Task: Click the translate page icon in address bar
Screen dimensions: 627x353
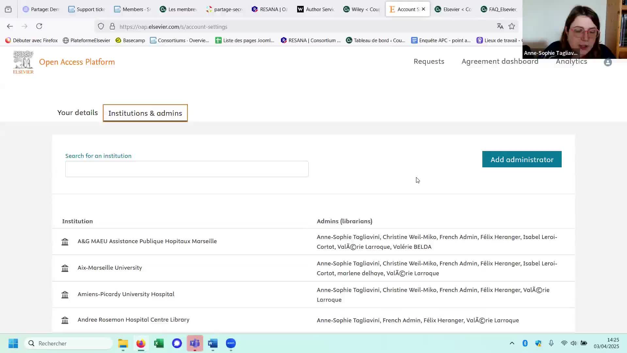Action: (x=500, y=26)
